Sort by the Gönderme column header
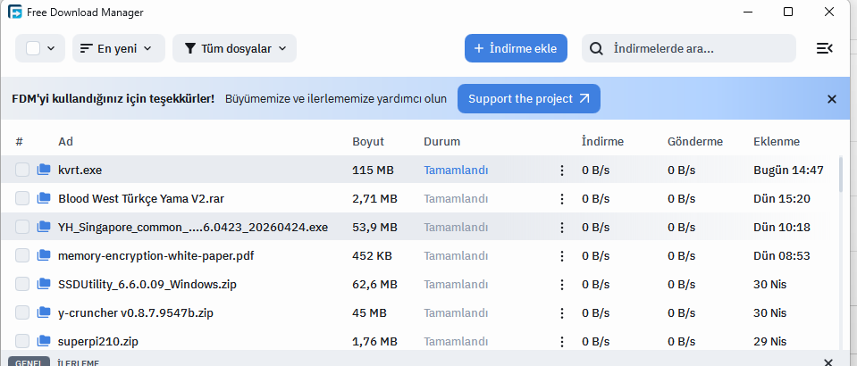Image resolution: width=857 pixels, height=366 pixels. click(695, 141)
